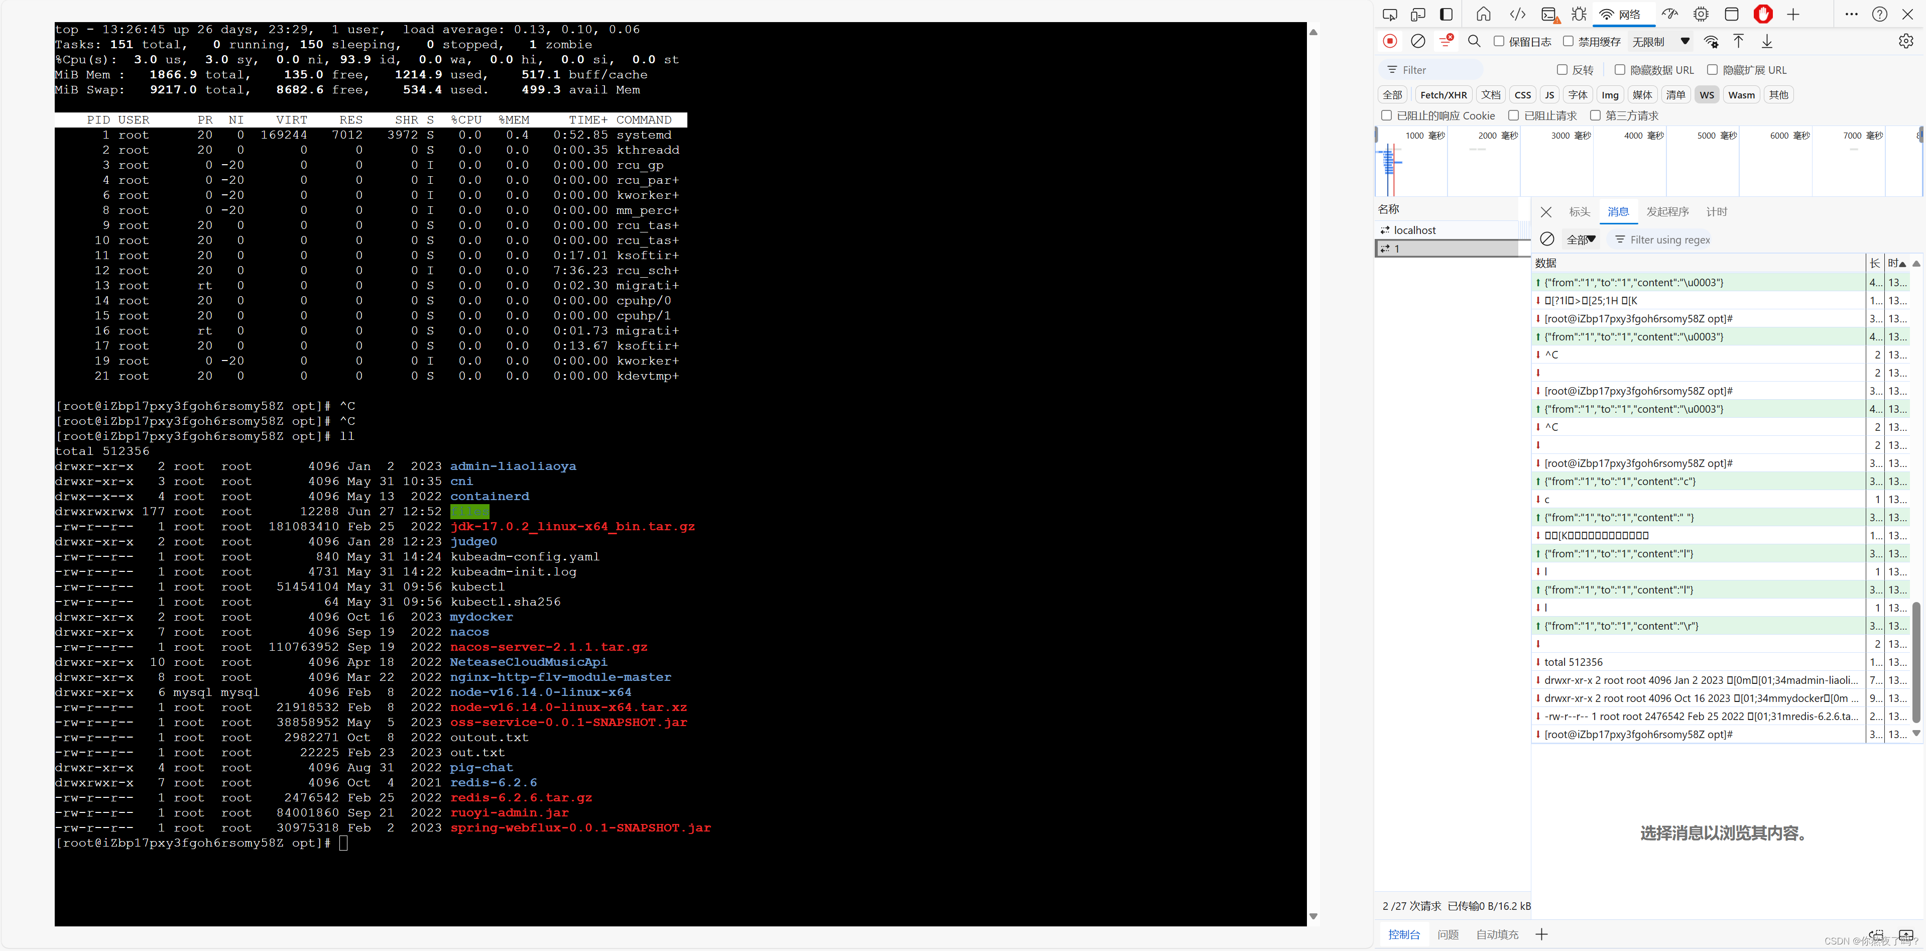Open search within network requests
This screenshot has height=951, width=1926.
pos(1474,41)
